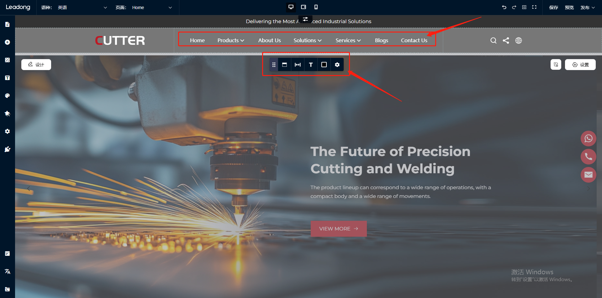Click the undo arrow in top bar

point(504,7)
